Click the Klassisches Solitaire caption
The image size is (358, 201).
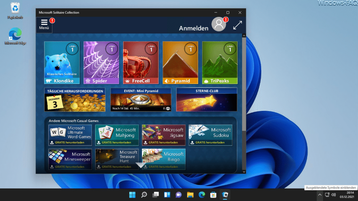click(62, 74)
